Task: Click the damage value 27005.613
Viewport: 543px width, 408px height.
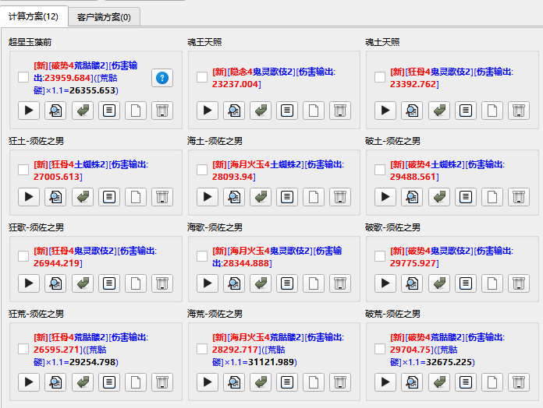Action: coord(56,177)
